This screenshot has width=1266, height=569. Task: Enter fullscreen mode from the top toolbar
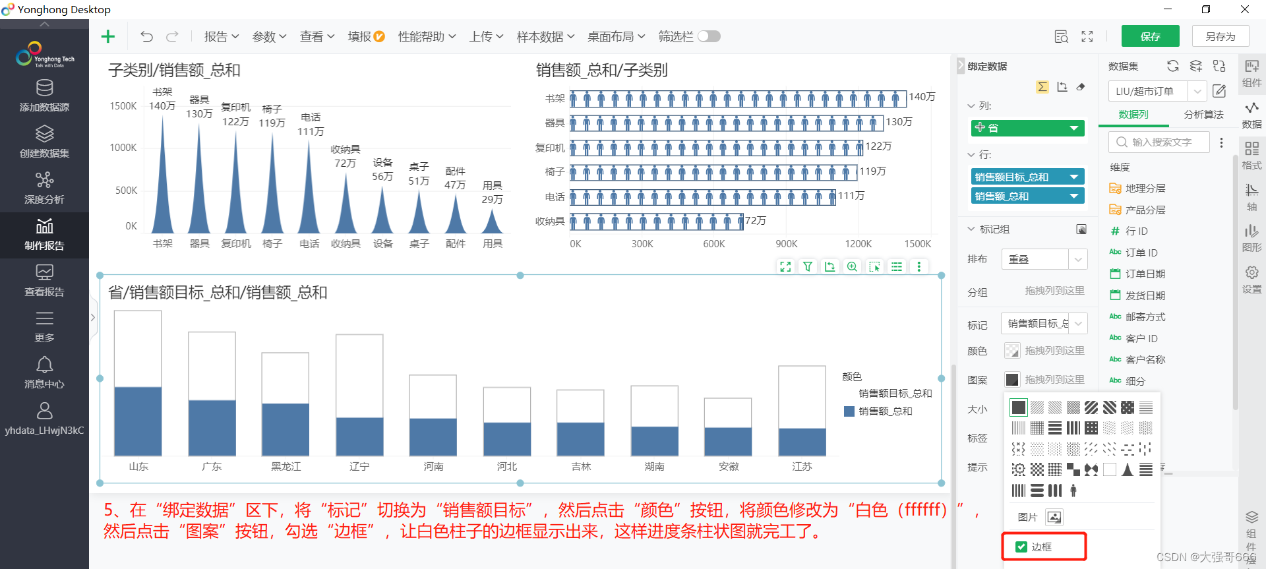(x=1087, y=36)
